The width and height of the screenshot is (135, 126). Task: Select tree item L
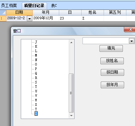[36, 51]
